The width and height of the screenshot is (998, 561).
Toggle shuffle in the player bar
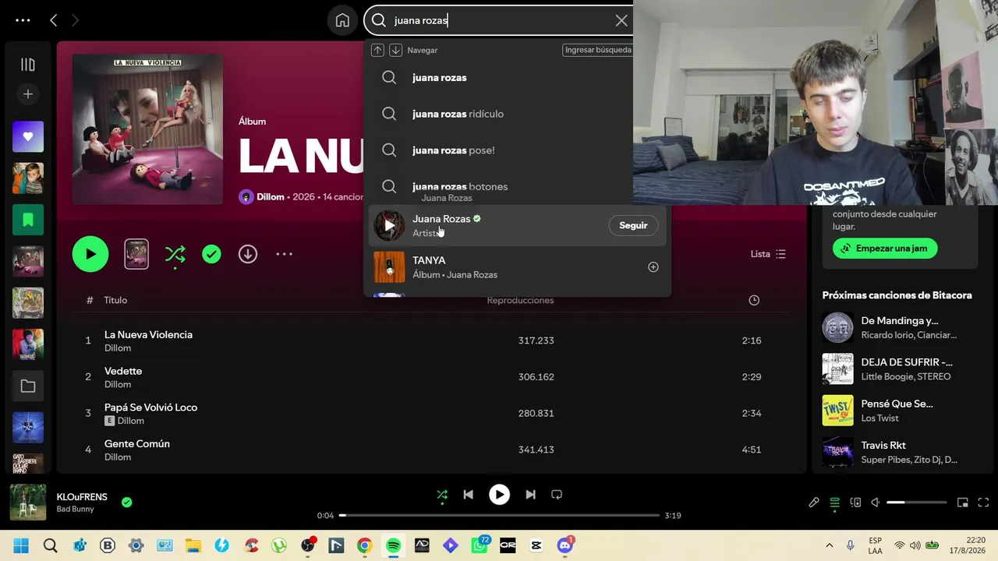[442, 495]
